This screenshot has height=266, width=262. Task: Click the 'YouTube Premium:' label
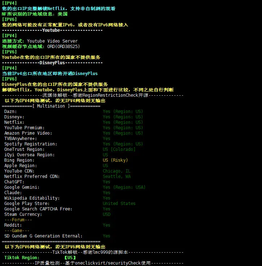[25, 128]
